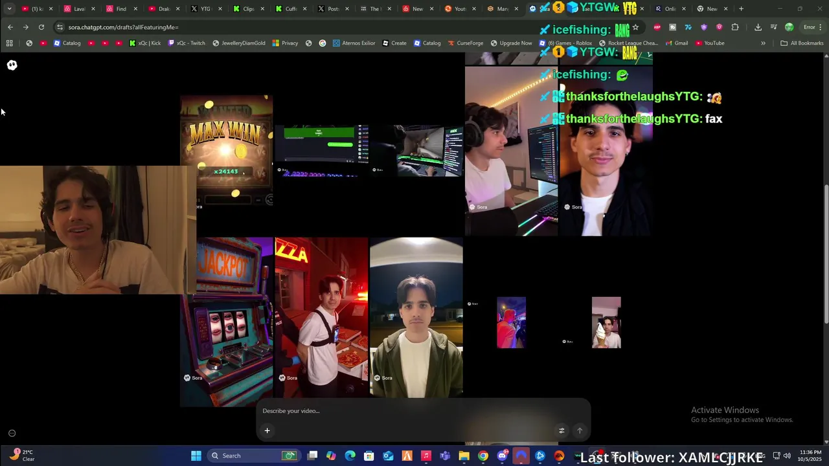829x466 pixels.
Task: Open the extensions puzzle icon
Action: [x=735, y=27]
